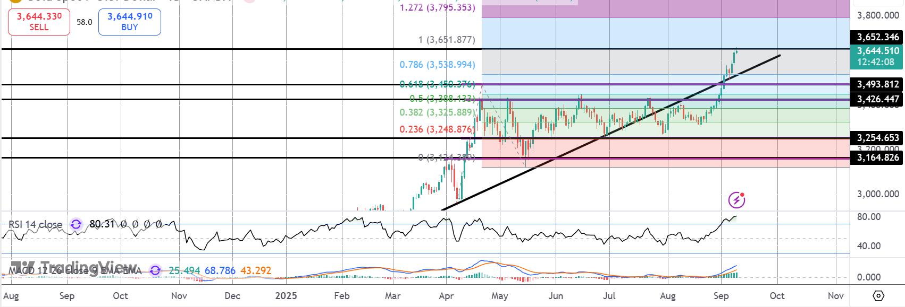Click the 3,426.447 price axis label

(877, 99)
